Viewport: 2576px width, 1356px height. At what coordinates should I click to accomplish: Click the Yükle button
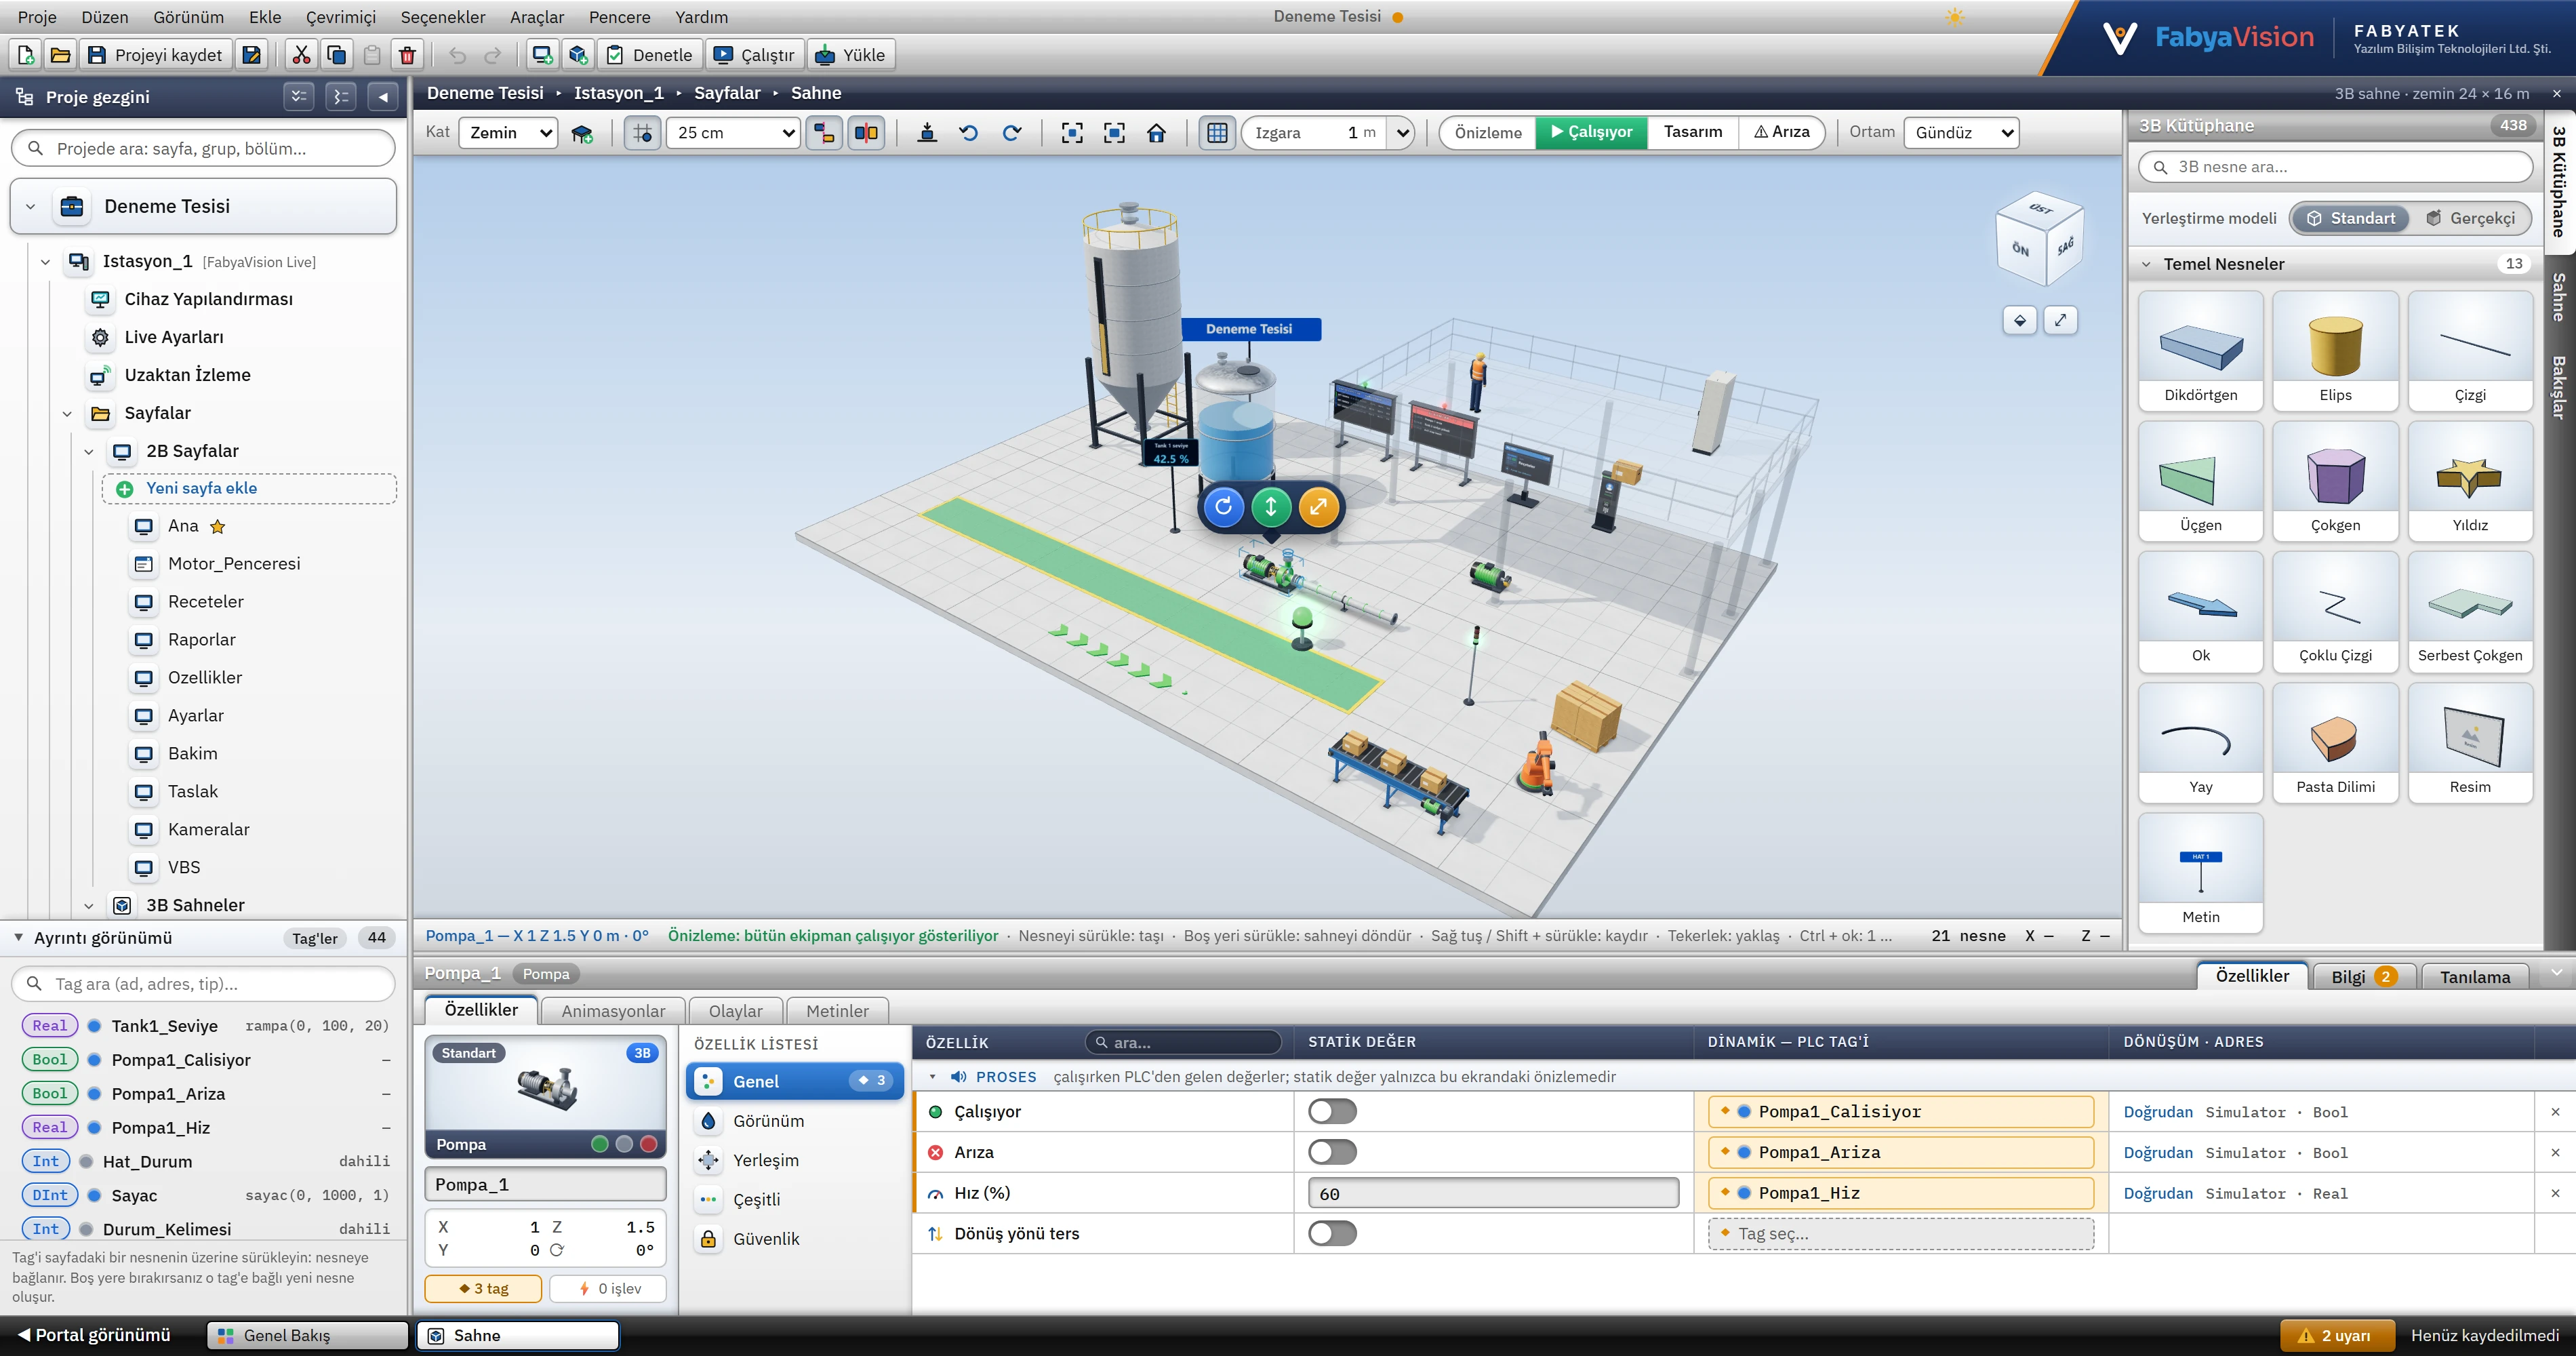(851, 55)
